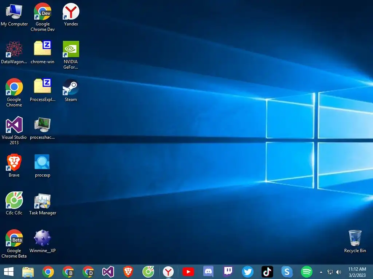Launch Yandex browser from the taskbar
The width and height of the screenshot is (373, 279).
(168, 272)
